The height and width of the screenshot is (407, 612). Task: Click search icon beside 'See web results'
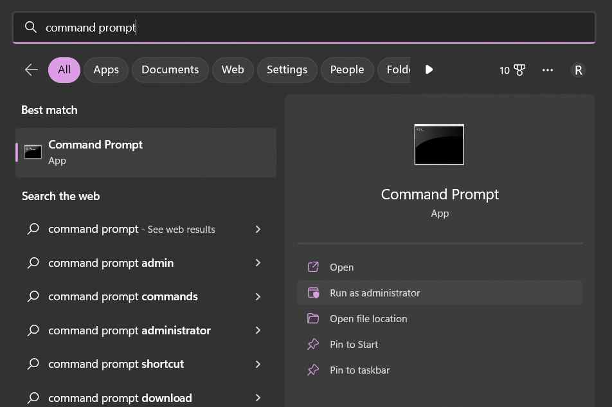pyautogui.click(x=33, y=229)
